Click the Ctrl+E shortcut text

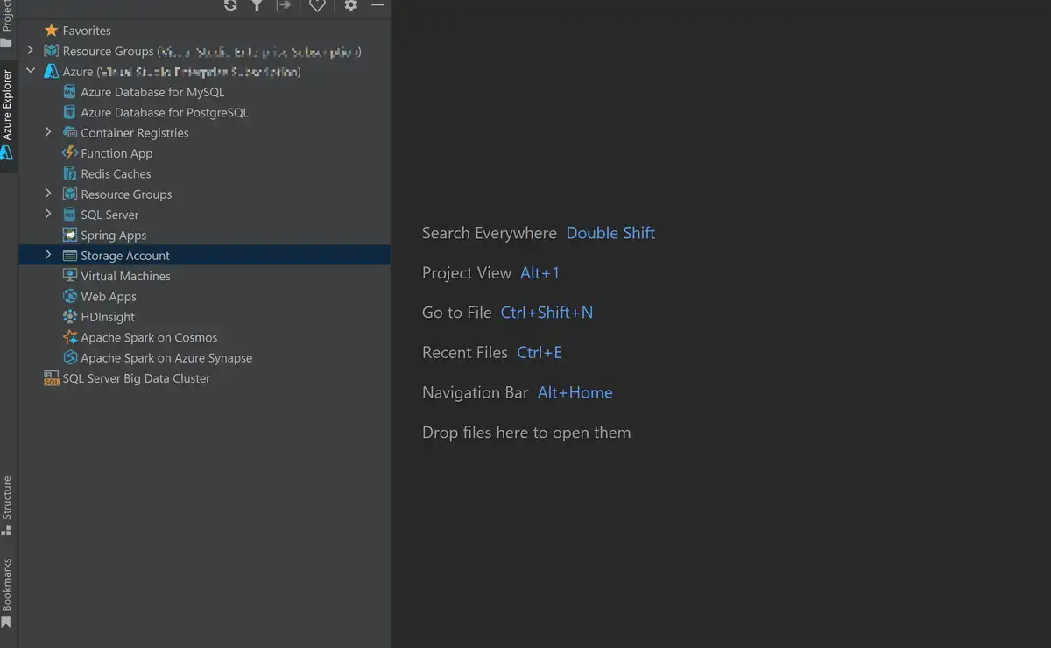540,353
